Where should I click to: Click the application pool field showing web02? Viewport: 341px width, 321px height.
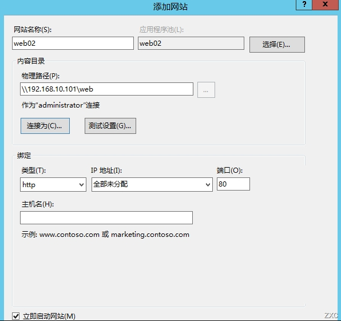(x=191, y=43)
